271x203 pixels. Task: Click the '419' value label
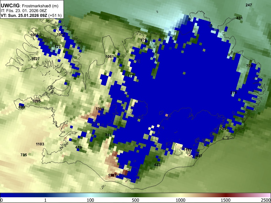(78, 147)
